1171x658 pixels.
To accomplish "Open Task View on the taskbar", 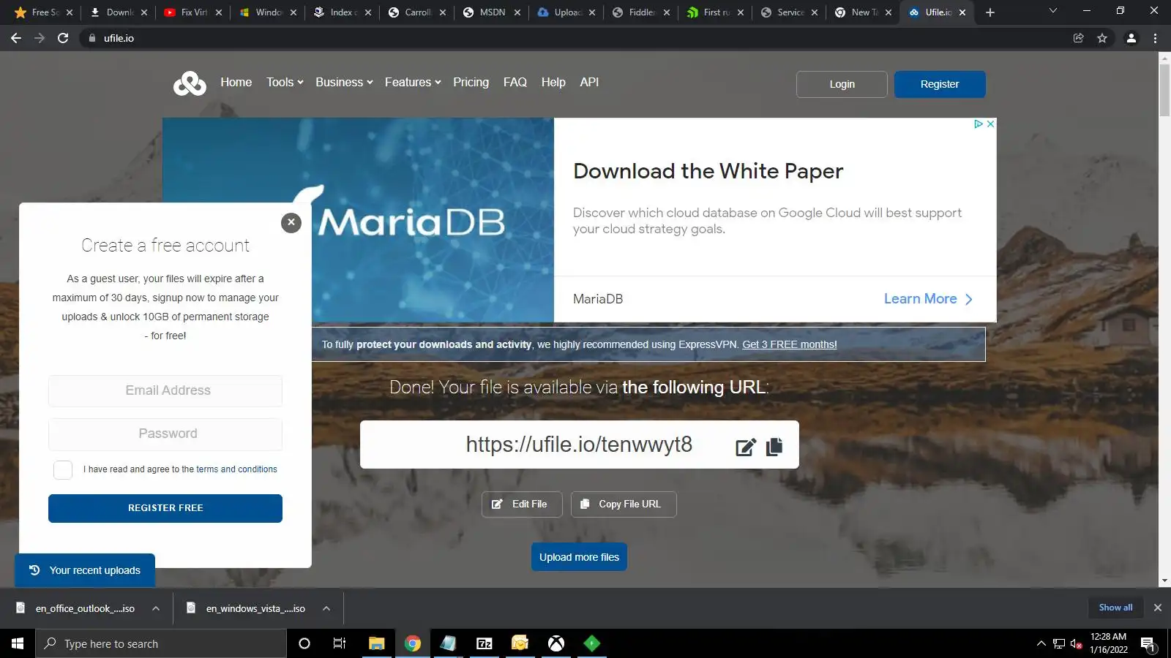I will 340,643.
